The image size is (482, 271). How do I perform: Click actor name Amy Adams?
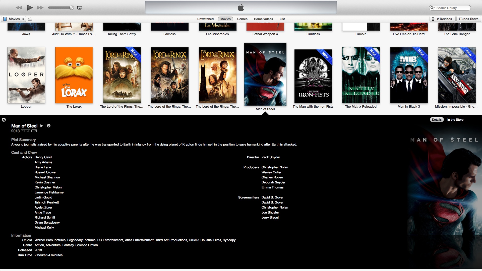pyautogui.click(x=43, y=162)
